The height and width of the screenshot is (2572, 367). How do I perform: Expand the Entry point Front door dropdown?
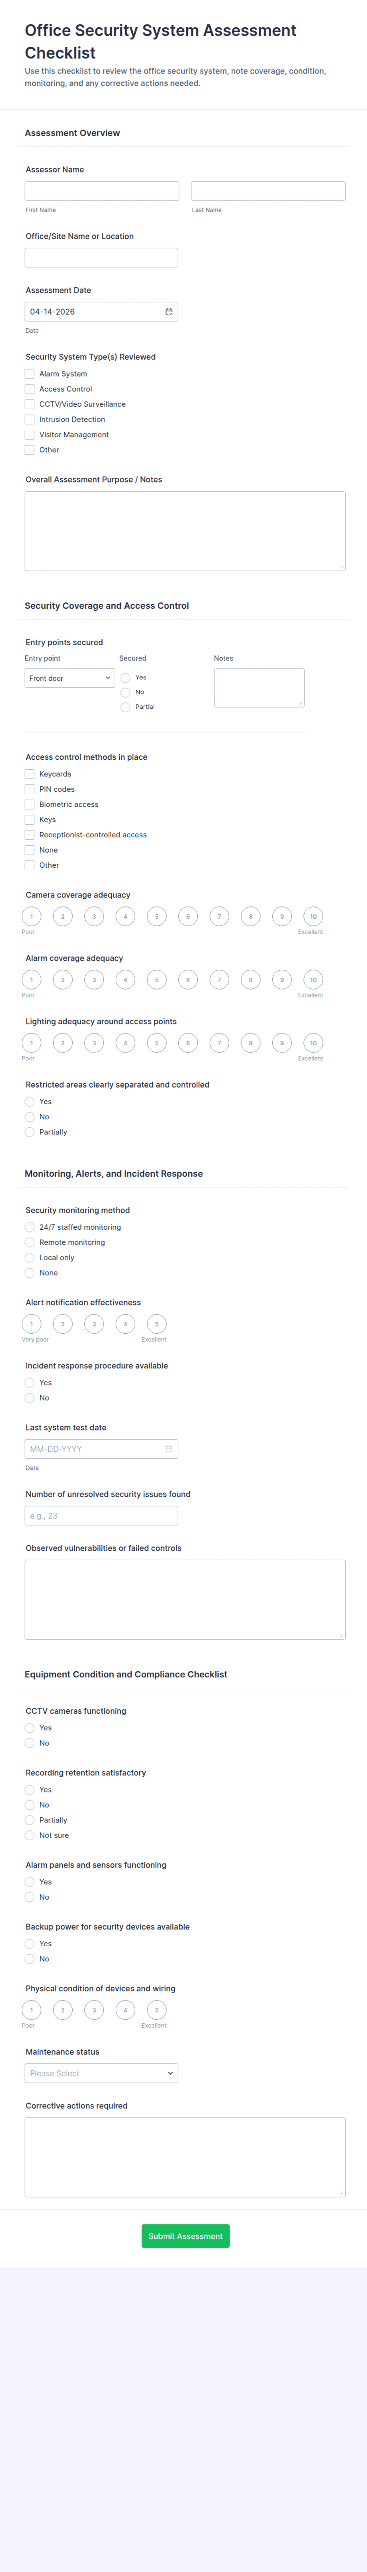pos(70,678)
